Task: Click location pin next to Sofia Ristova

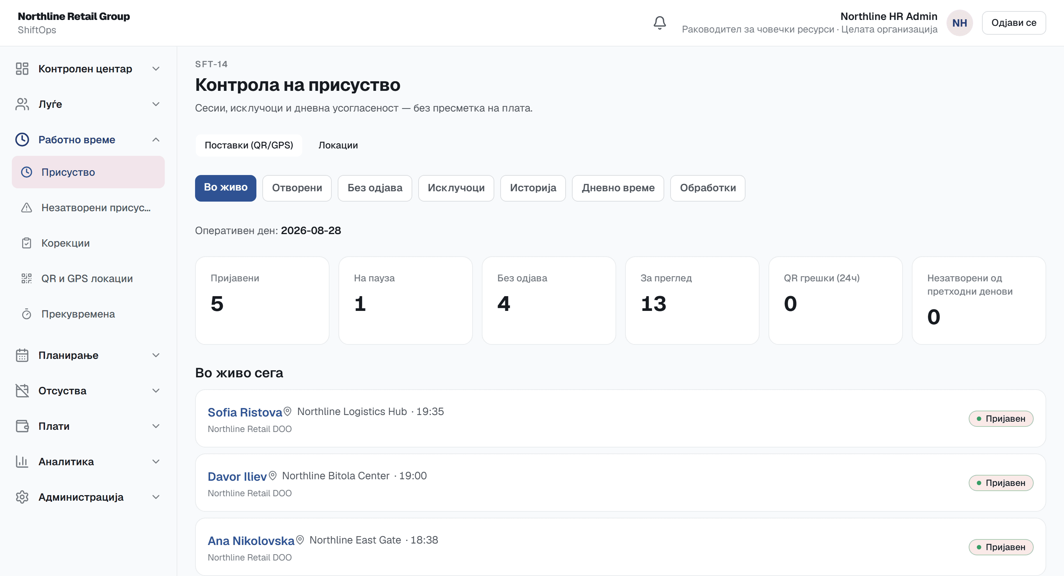Action: 287,411
